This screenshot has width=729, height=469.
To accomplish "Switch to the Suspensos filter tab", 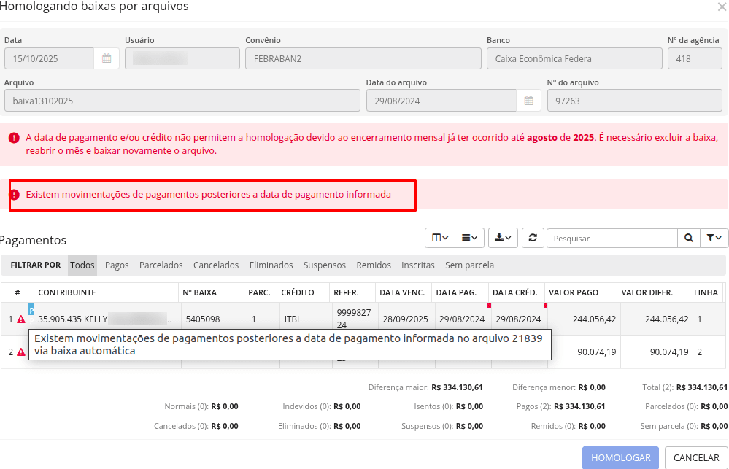I will (324, 265).
